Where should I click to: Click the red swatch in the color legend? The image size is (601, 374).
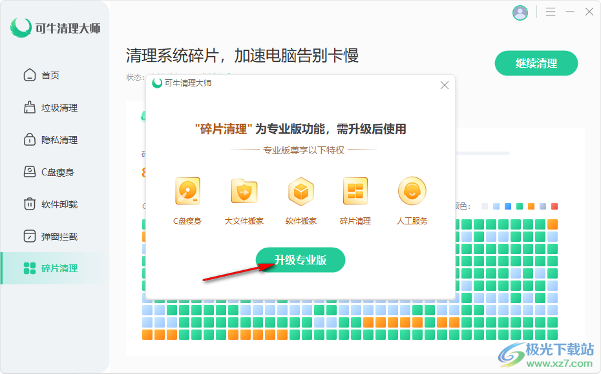click(554, 206)
